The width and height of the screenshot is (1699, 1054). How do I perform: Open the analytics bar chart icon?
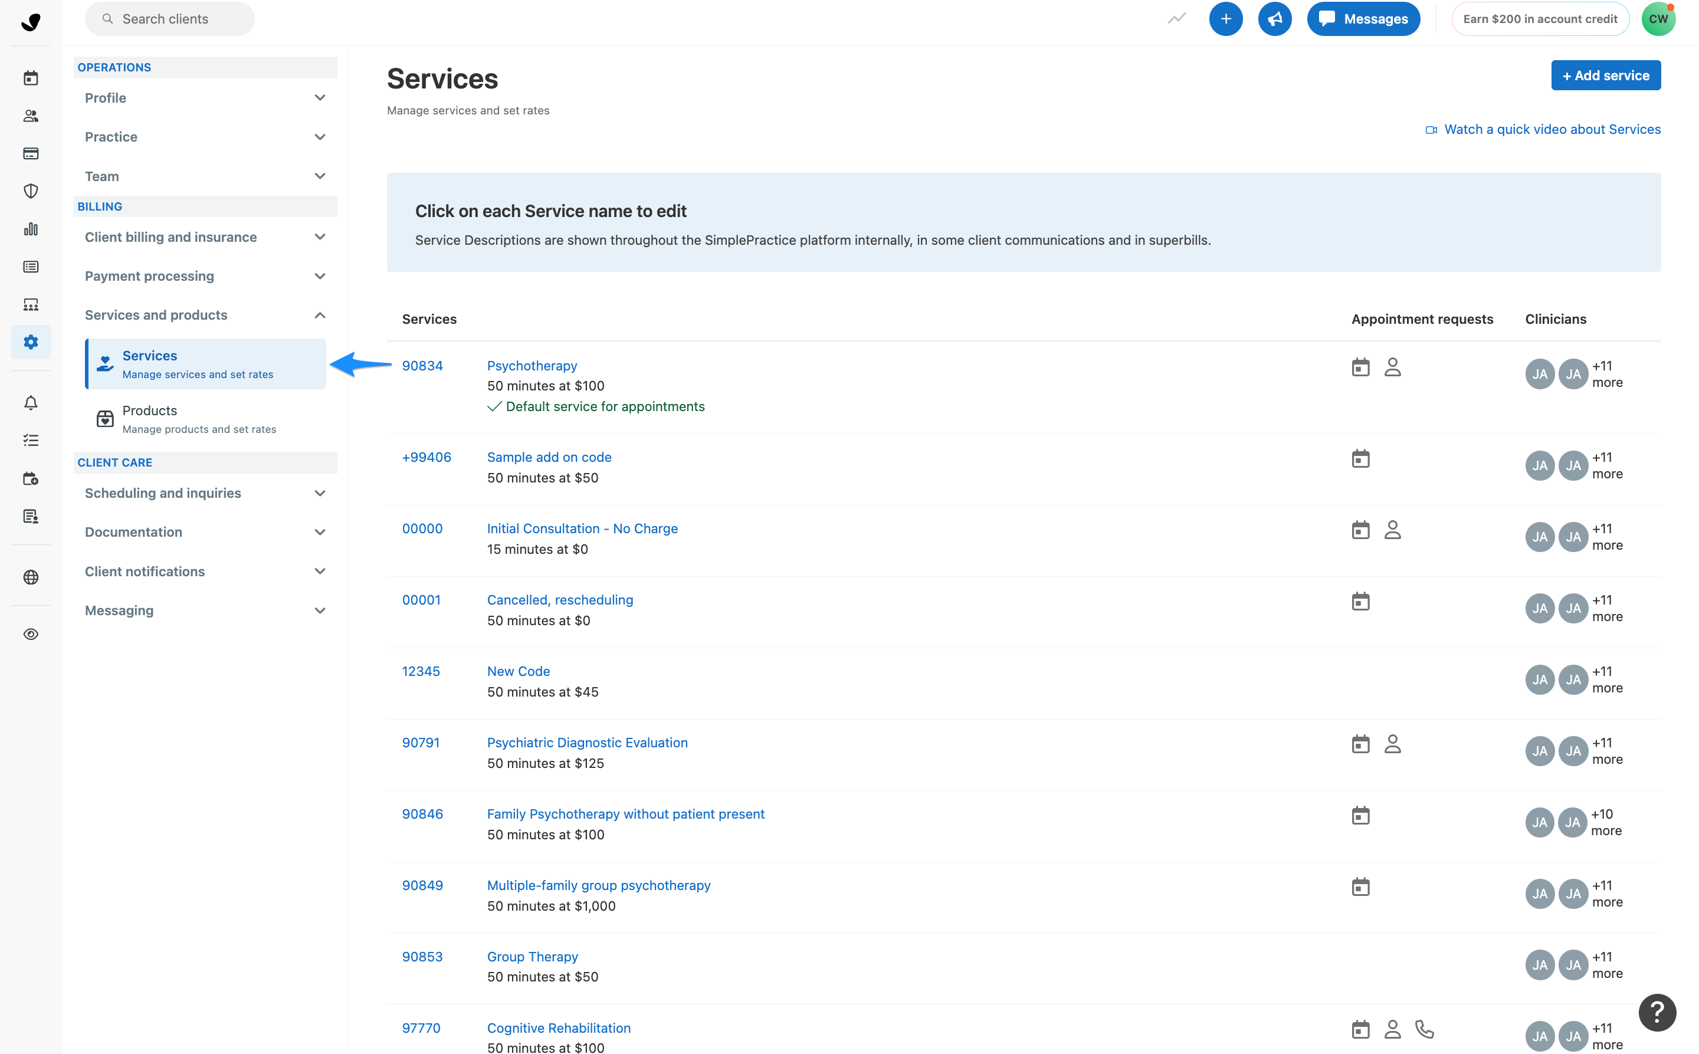point(31,229)
